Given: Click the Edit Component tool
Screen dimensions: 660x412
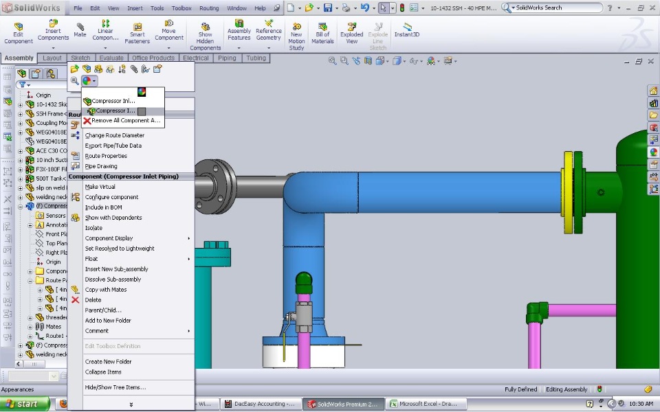Looking at the screenshot, I should coord(19,33).
